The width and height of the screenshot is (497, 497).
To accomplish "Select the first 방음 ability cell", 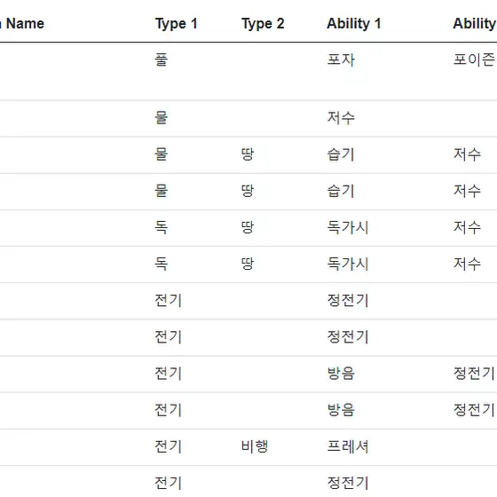I will 341,374.
